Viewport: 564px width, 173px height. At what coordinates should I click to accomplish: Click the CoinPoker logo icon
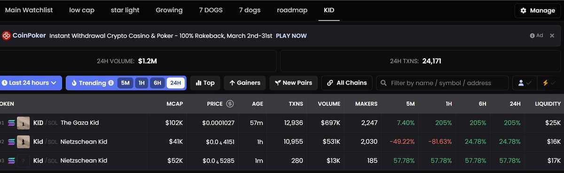point(7,36)
